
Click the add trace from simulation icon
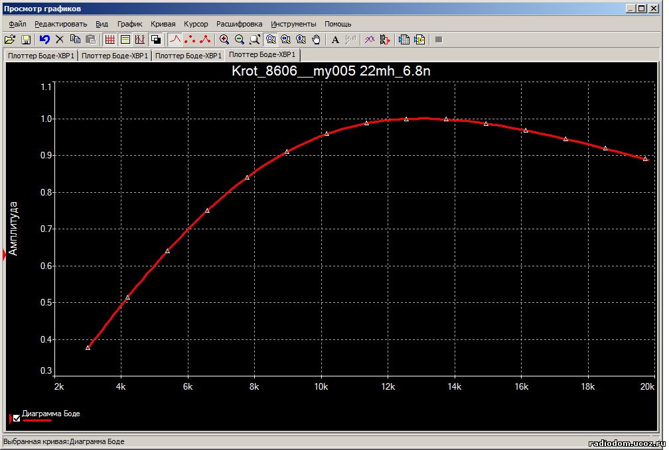[x=385, y=40]
